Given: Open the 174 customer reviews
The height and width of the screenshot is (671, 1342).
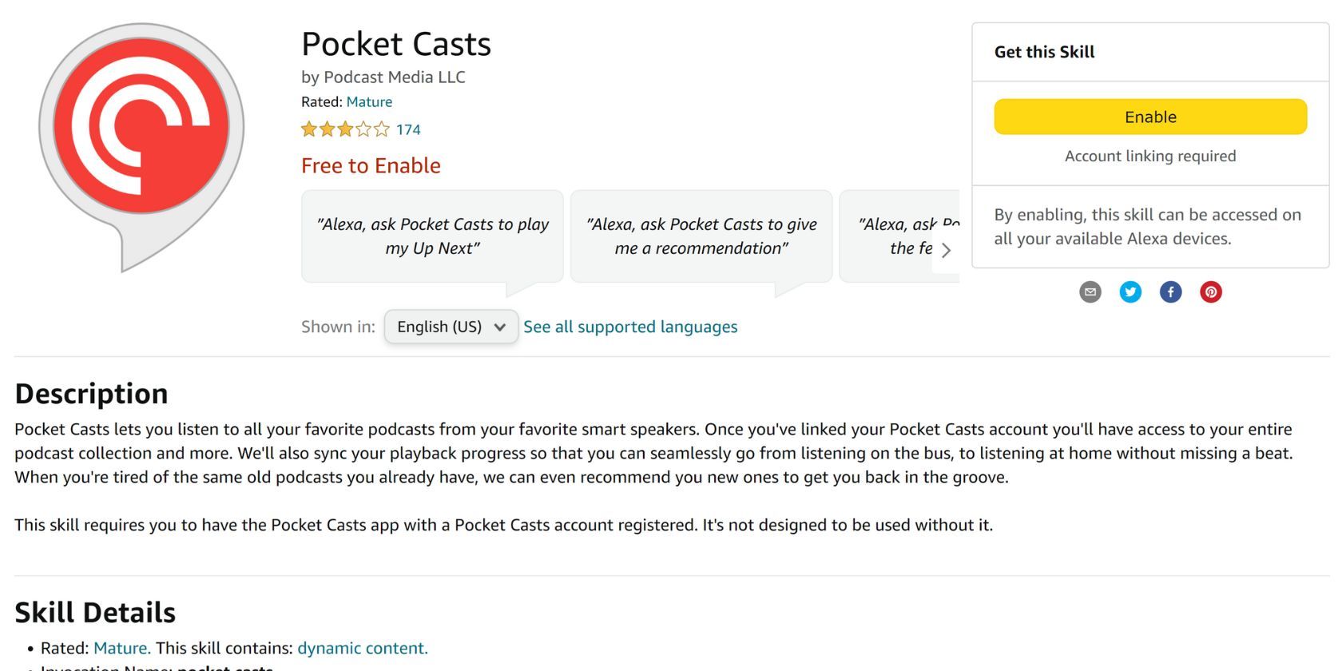Looking at the screenshot, I should click(408, 129).
